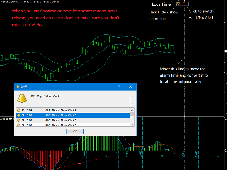
Task: Open the alert dialog help question mark
Action: tap(119, 87)
